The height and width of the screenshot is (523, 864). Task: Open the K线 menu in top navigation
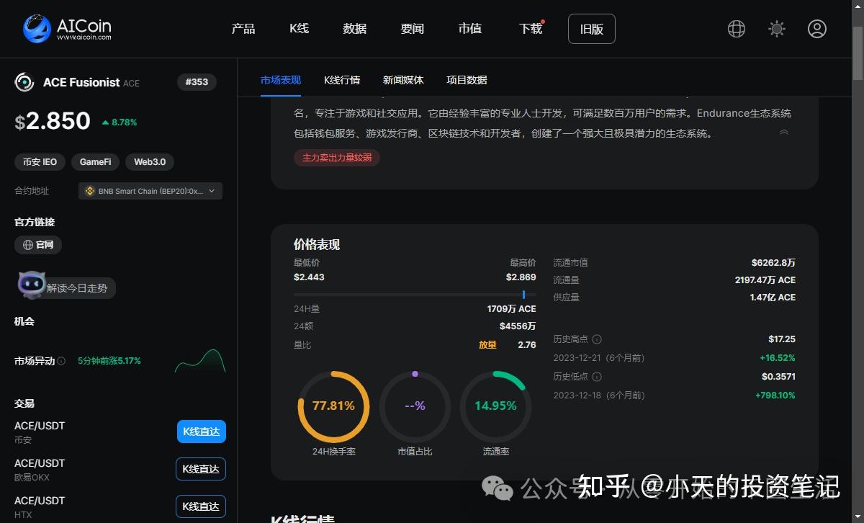[299, 29]
